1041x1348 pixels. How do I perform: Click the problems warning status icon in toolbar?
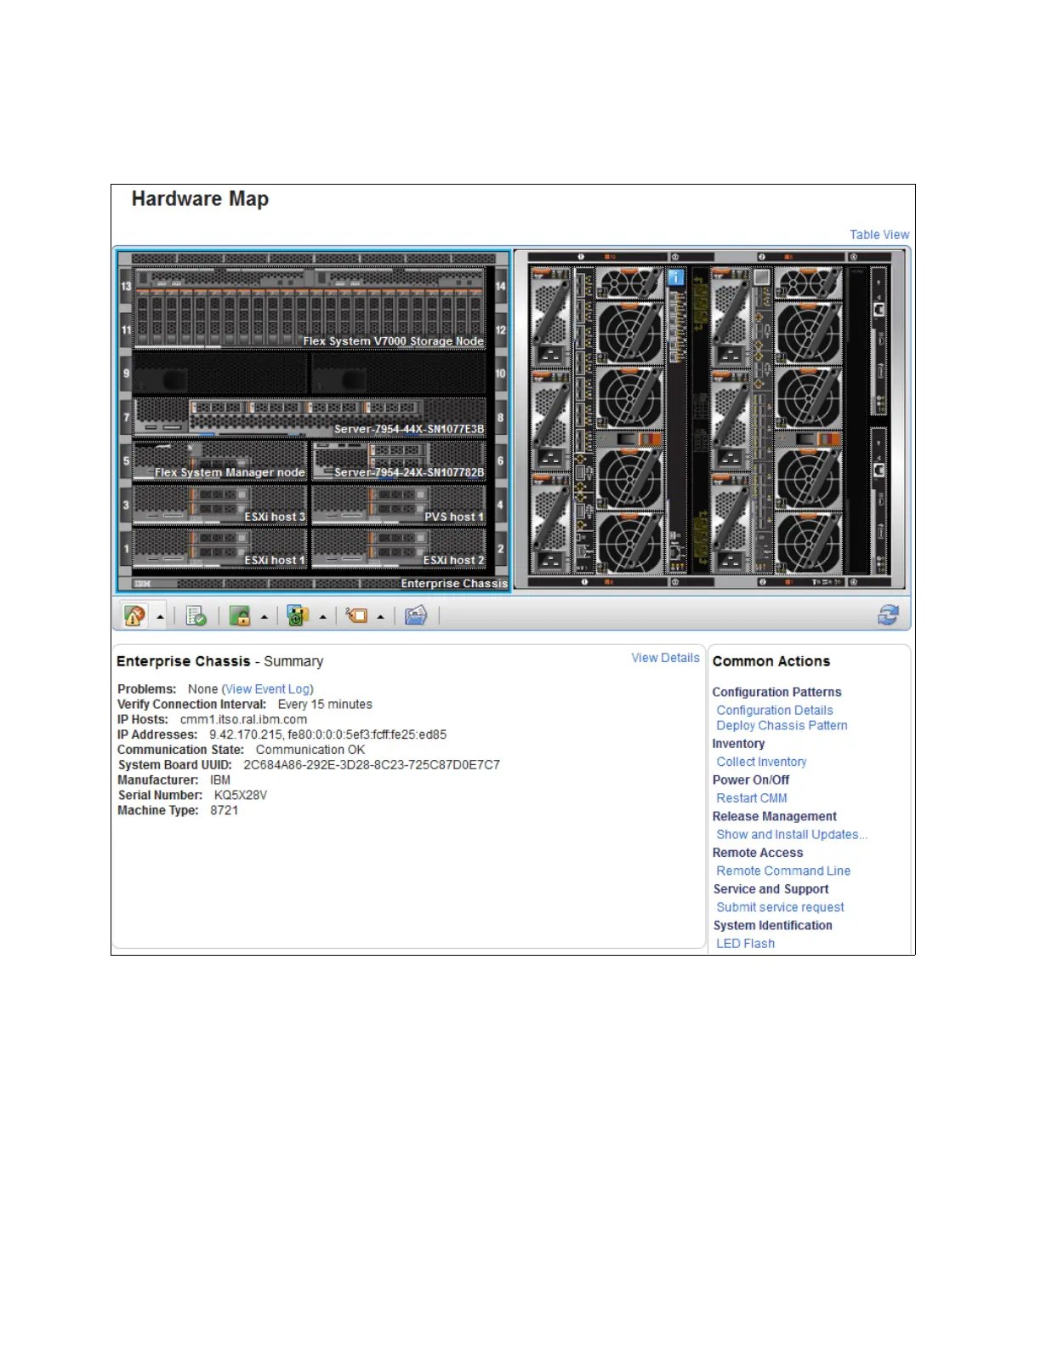[x=134, y=615]
